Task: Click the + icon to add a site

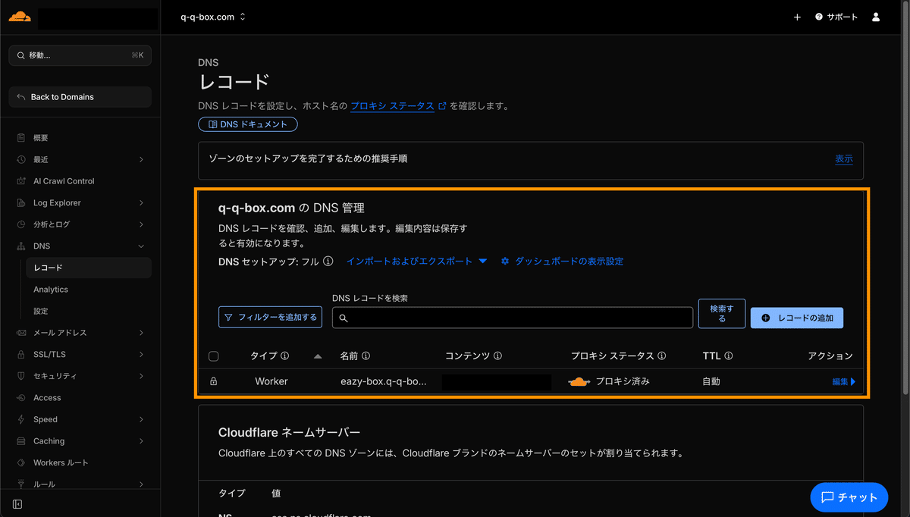Action: tap(797, 16)
